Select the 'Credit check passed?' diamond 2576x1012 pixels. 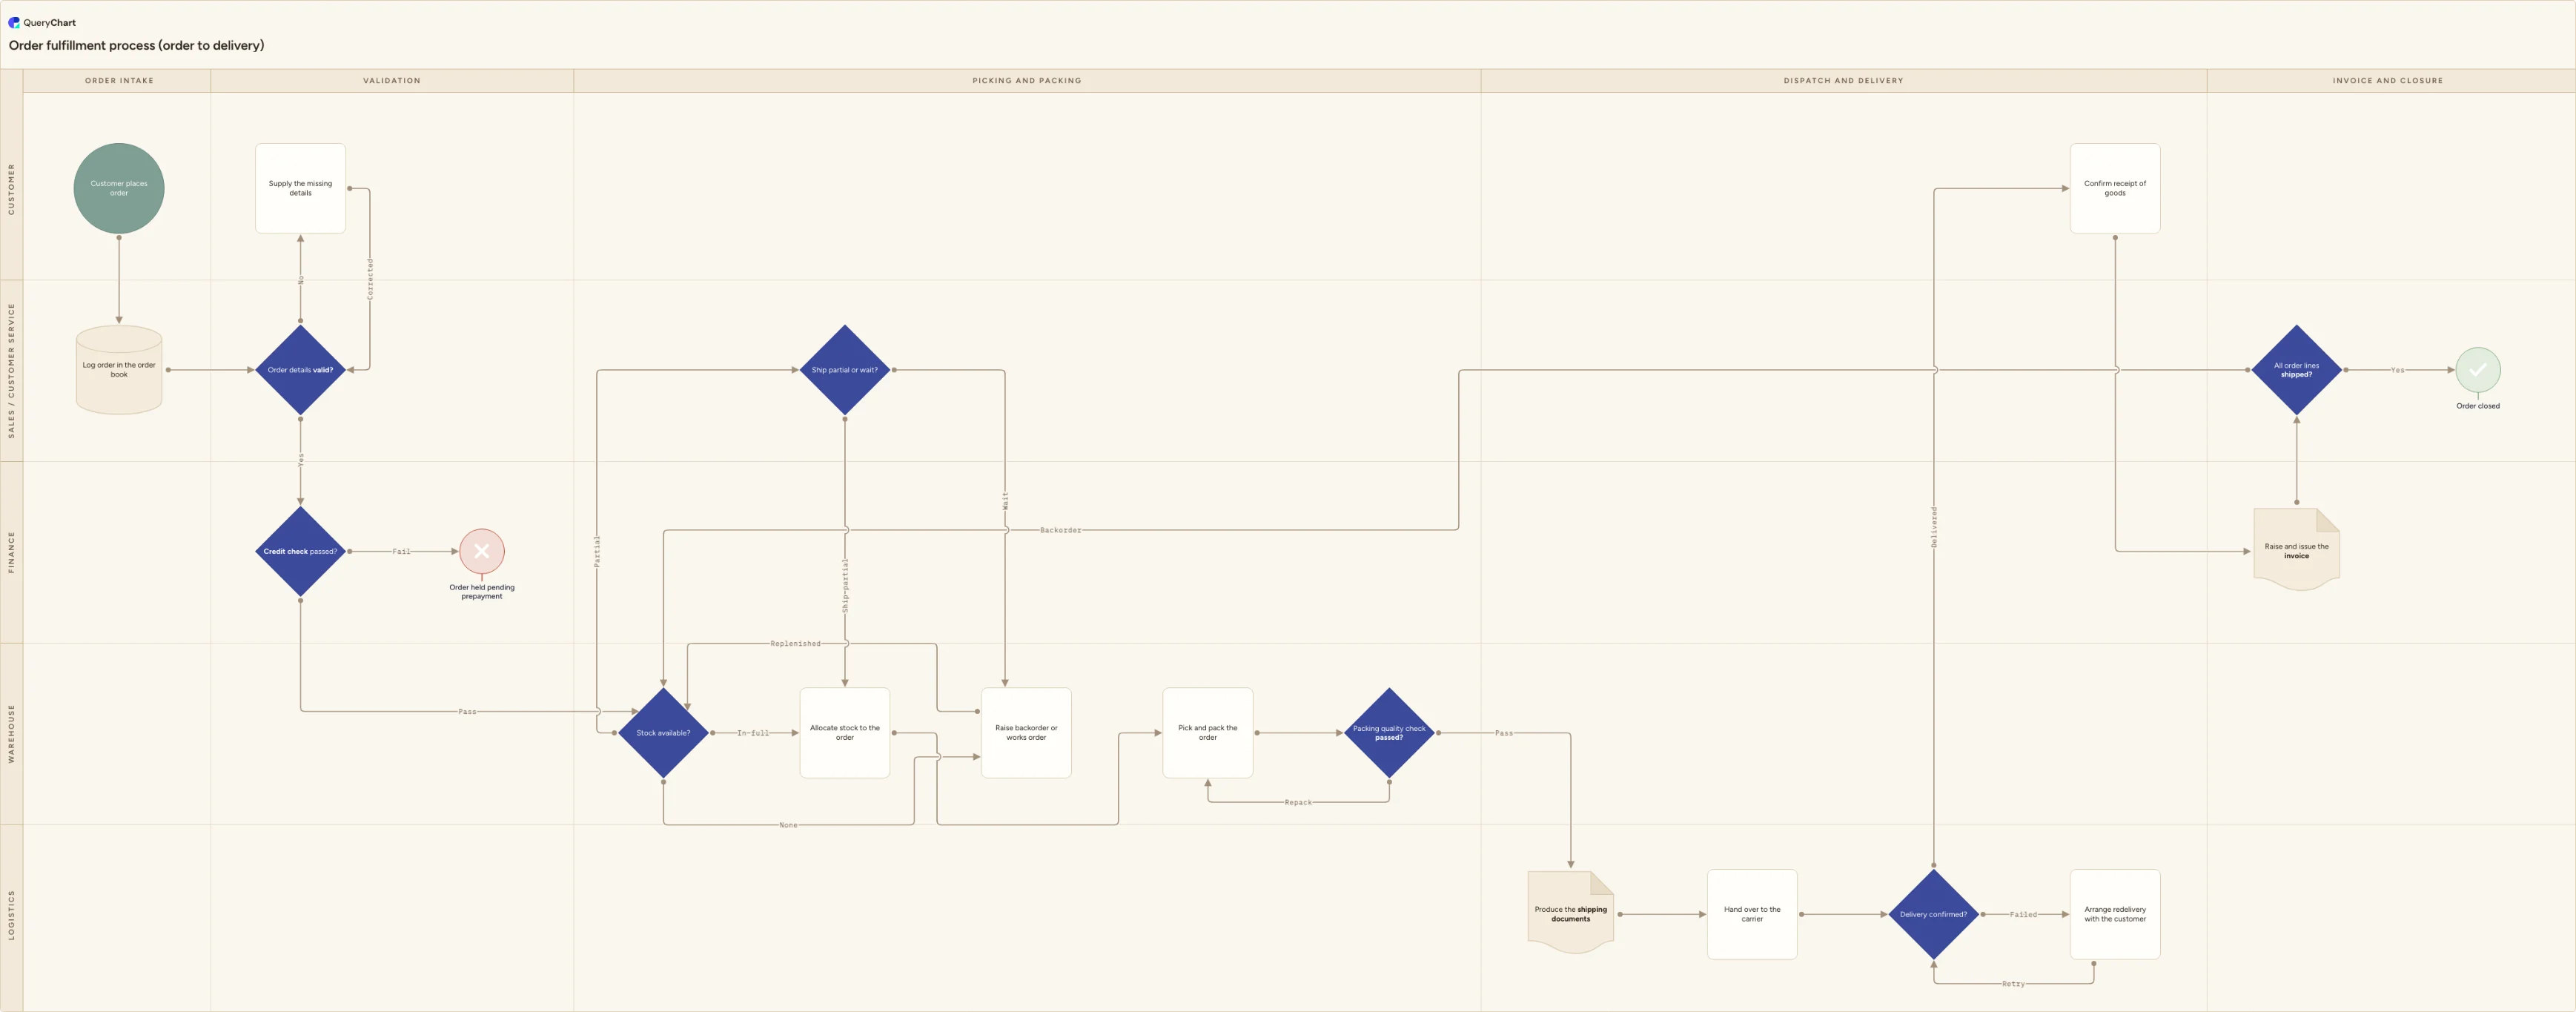pyautogui.click(x=300, y=551)
